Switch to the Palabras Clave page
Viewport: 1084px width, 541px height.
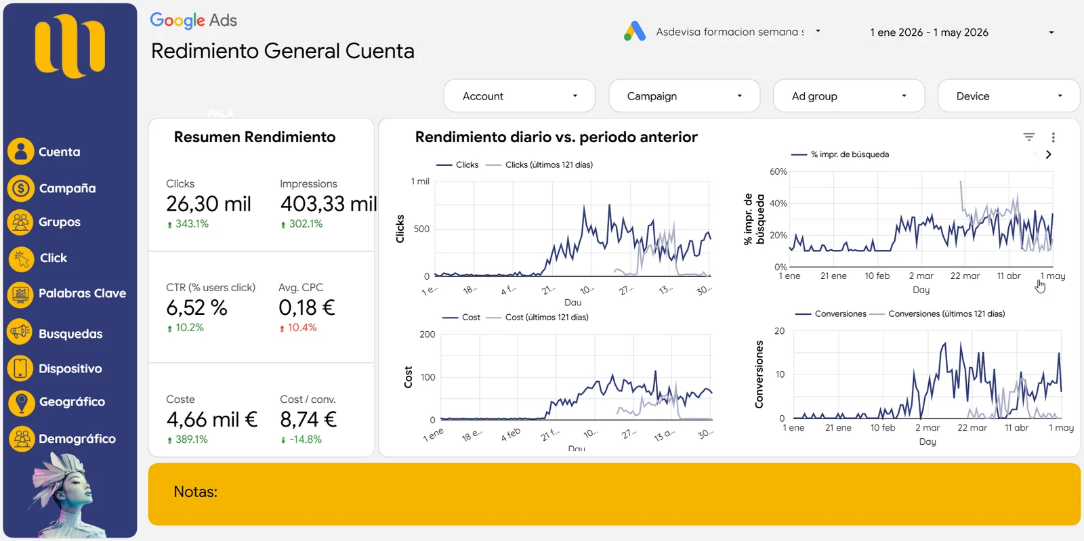82,293
